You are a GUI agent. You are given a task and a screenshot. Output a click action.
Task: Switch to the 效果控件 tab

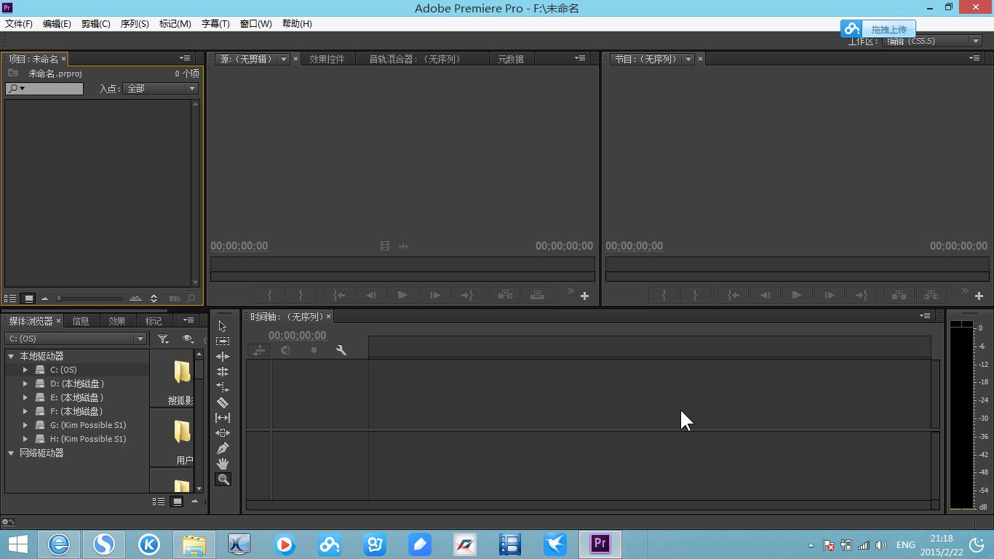pyautogui.click(x=327, y=59)
